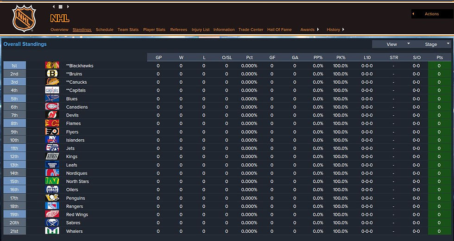
Task: Open the Rangers team logo
Action: pos(52,206)
